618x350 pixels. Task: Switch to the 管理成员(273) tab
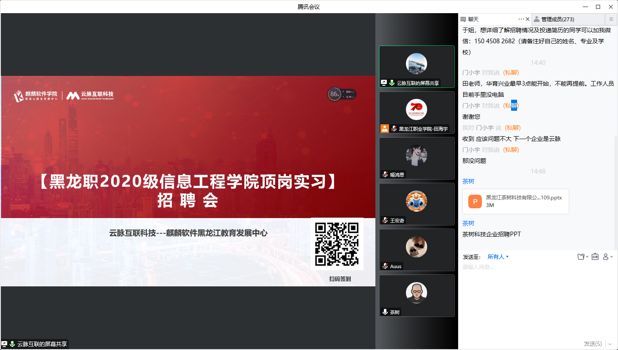tap(558, 19)
